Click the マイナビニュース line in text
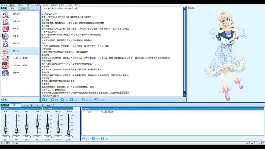 pos(49,32)
